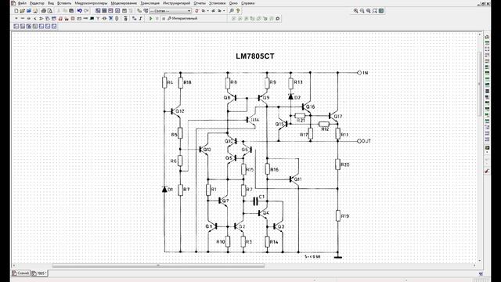Click the Open file folder icon
This screenshot has width=501, height=282.
pyautogui.click(x=23, y=11)
